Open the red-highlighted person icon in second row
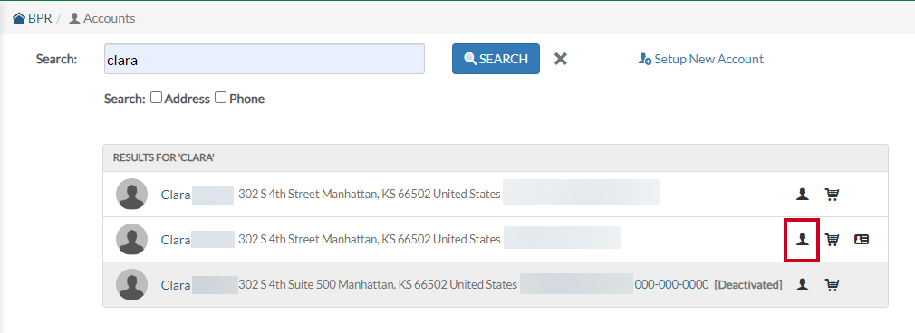 pos(803,239)
